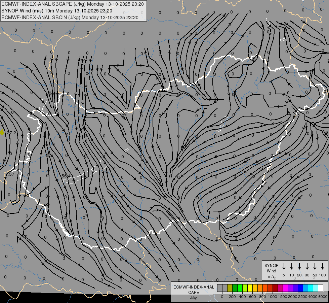Select the gray swatch adjacent to olive swatch
329x303 pixels.
pos(225,288)
